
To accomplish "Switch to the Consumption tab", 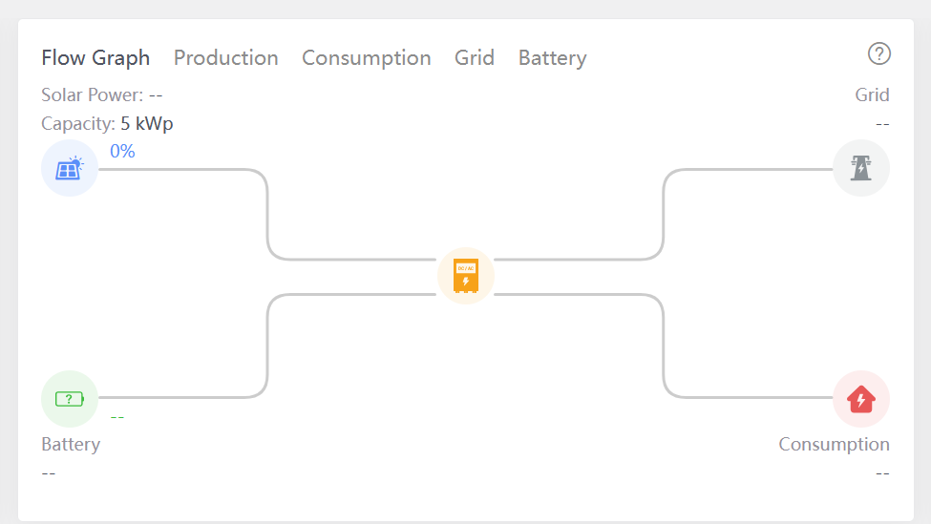I will (x=367, y=58).
